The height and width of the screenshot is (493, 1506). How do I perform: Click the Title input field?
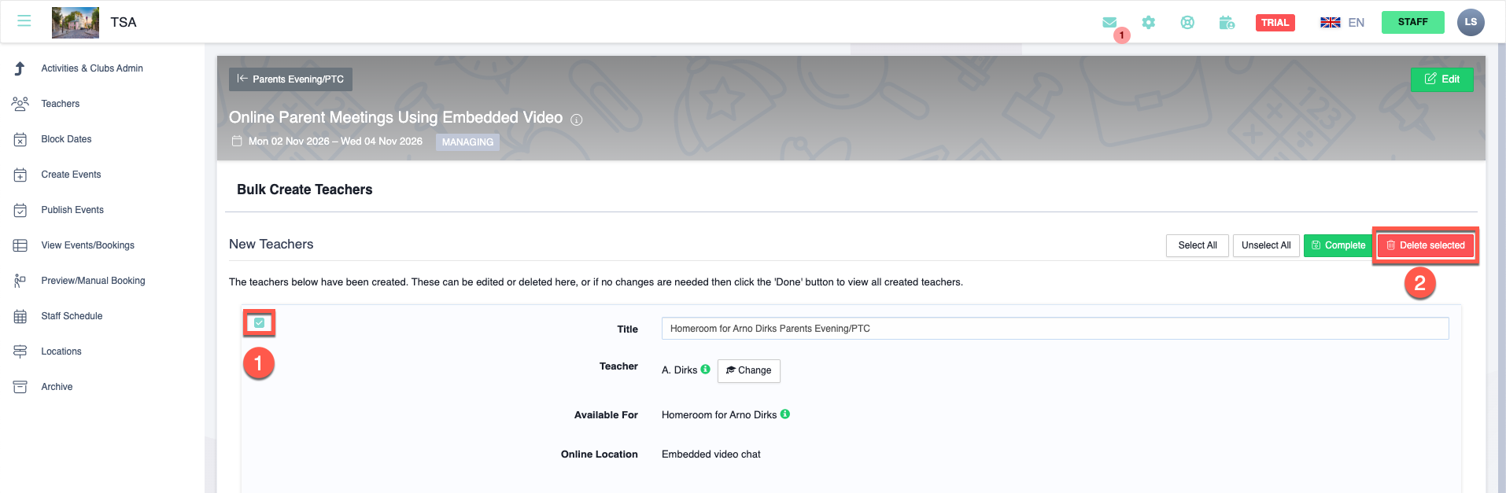pos(1054,329)
